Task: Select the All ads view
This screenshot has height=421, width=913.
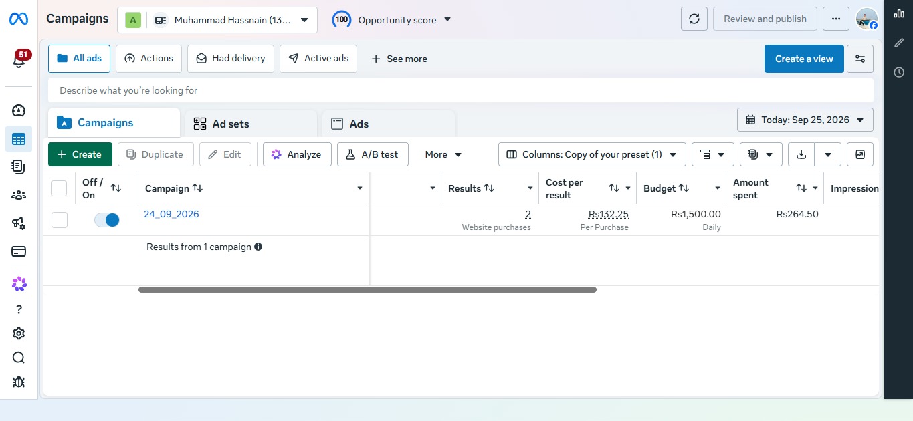Action: tap(79, 59)
